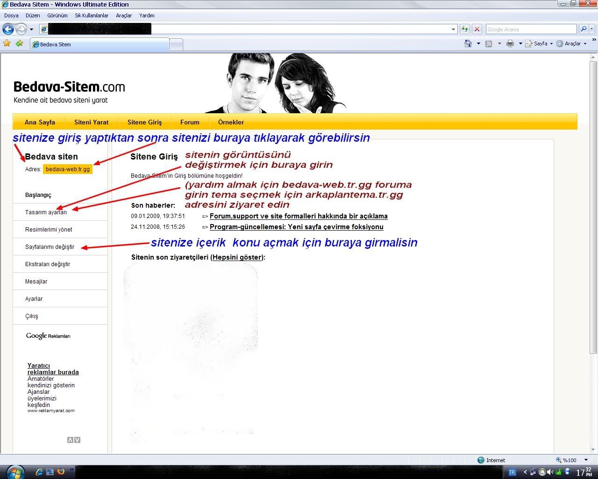The width and height of the screenshot is (598, 479).
Task: Click into the Google Arama search box
Action: click(531, 29)
